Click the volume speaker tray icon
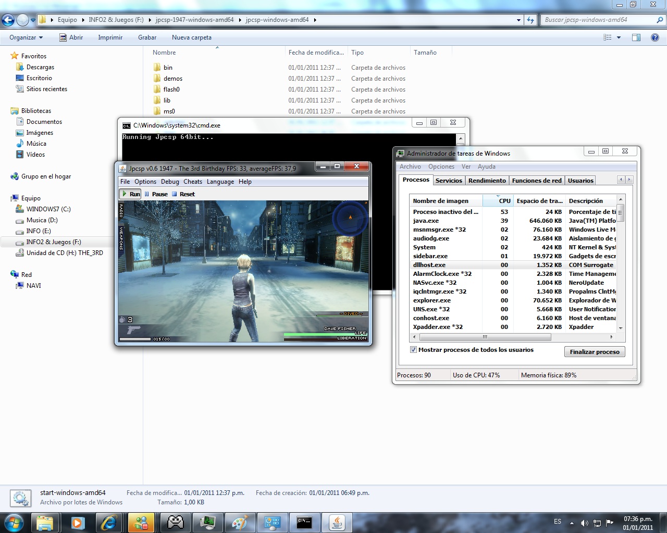The width and height of the screenshot is (667, 533). [x=584, y=523]
